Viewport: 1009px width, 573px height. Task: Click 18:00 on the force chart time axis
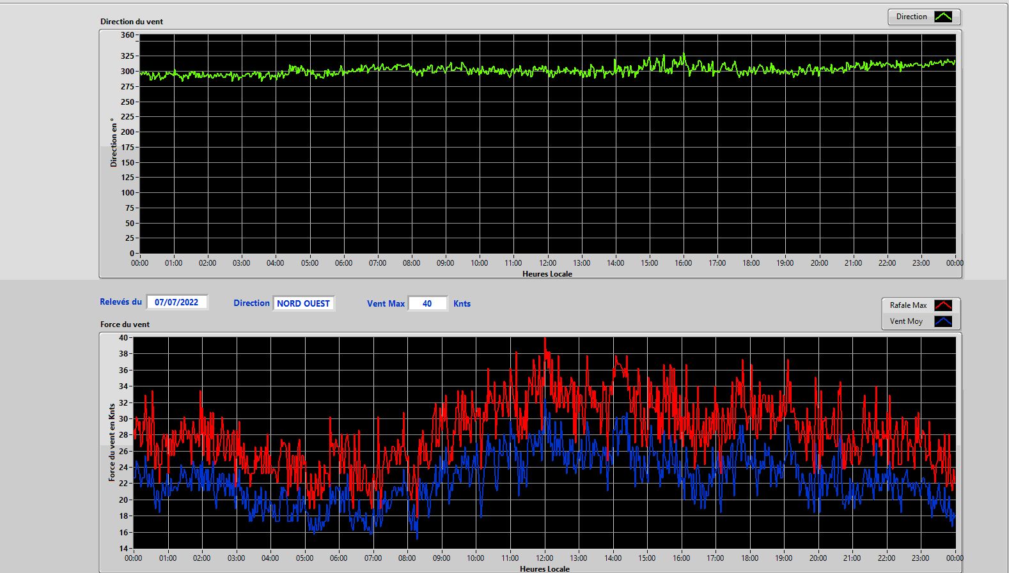pos(749,558)
